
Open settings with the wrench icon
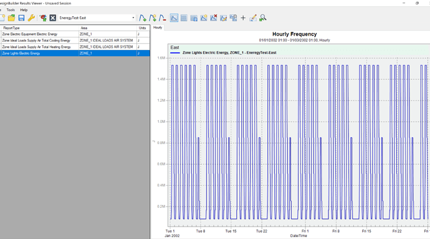click(31, 18)
